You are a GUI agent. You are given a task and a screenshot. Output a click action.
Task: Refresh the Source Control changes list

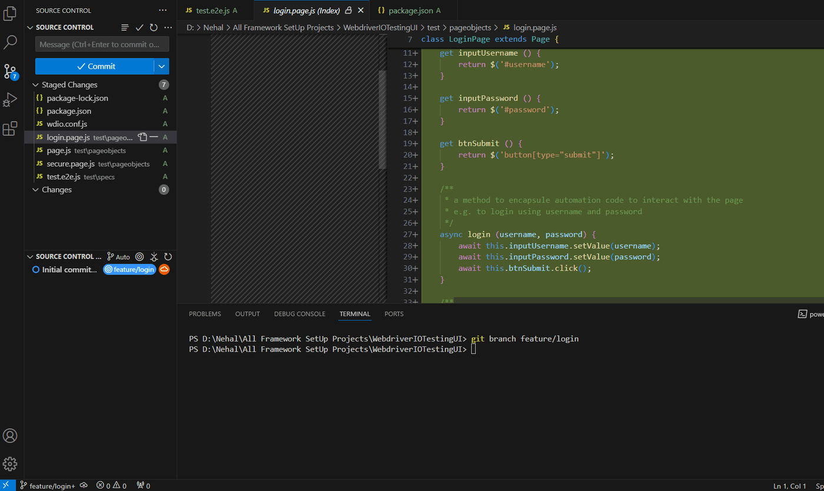click(154, 28)
